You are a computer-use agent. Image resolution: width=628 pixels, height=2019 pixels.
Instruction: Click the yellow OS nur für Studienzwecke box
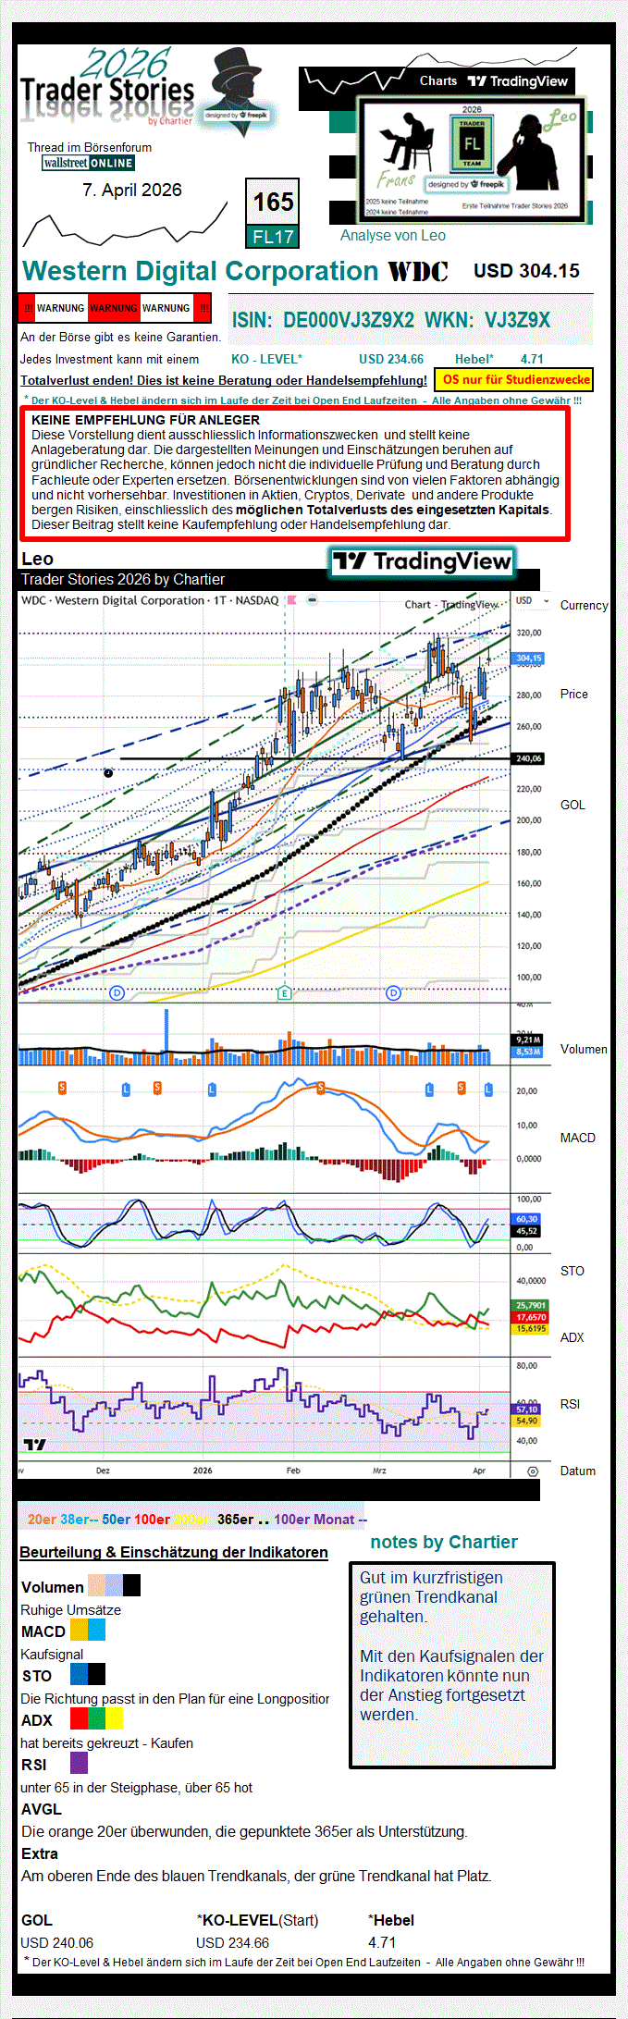click(514, 379)
